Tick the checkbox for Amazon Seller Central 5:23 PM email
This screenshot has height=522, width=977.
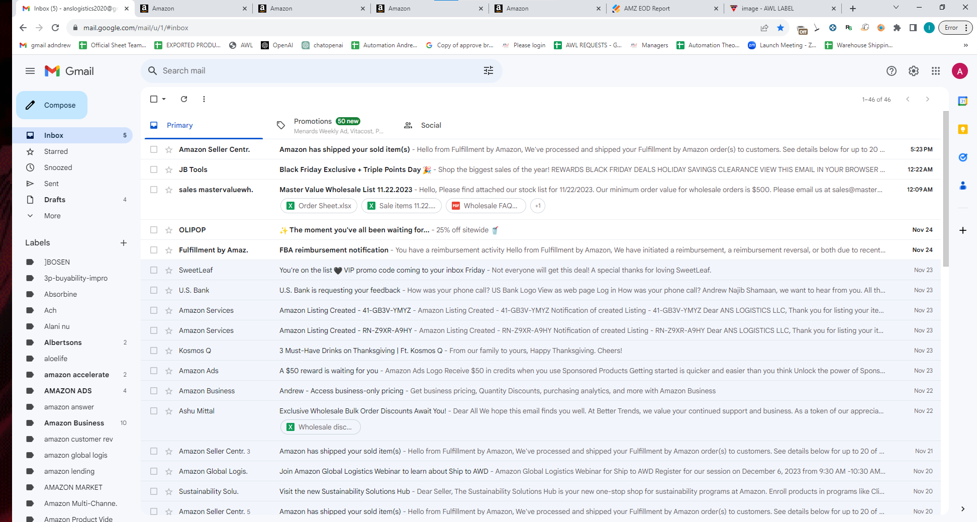click(154, 149)
